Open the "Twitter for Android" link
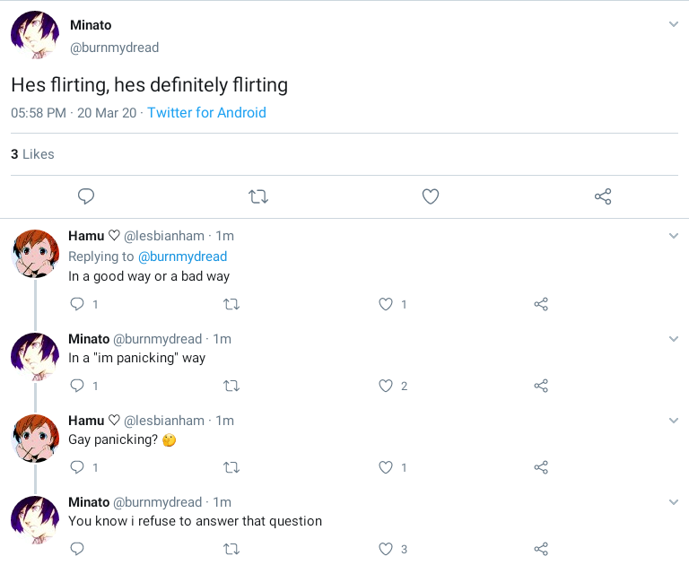Image resolution: width=689 pixels, height=565 pixels. click(206, 113)
